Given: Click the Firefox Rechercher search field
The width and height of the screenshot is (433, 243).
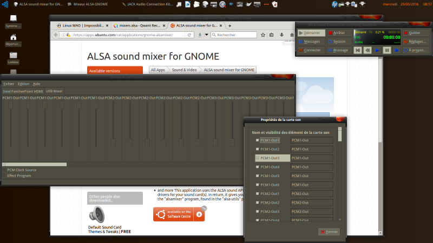Looking at the screenshot, I should tap(234, 35).
